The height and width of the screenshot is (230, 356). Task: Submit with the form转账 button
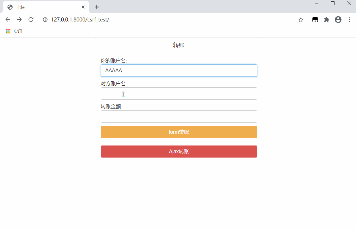tap(179, 132)
